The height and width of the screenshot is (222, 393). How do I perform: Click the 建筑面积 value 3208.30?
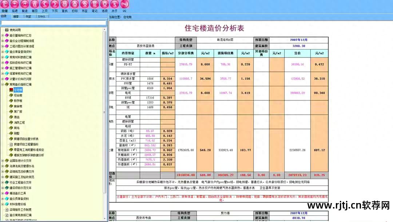tap(299, 46)
